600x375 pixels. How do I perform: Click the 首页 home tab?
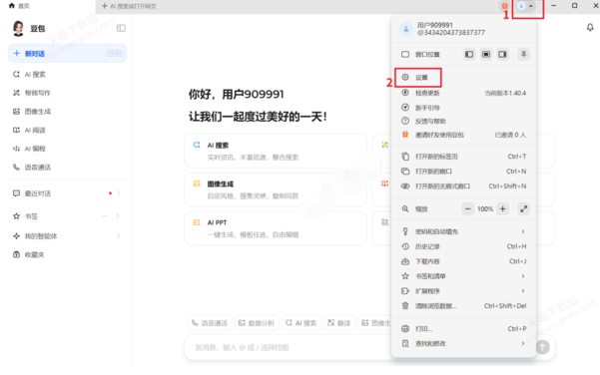pos(19,6)
